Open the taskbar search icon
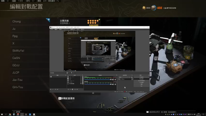This screenshot has height=116, width=206. pos(6,114)
